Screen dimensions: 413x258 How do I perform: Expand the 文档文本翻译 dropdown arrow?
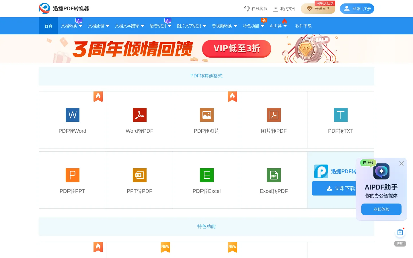tap(143, 26)
